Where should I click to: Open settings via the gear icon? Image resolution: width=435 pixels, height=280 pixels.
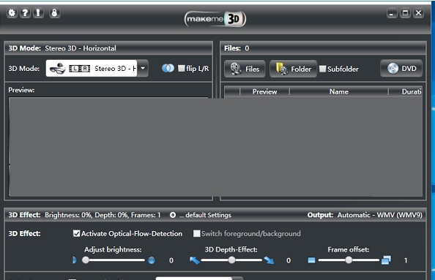[12, 12]
